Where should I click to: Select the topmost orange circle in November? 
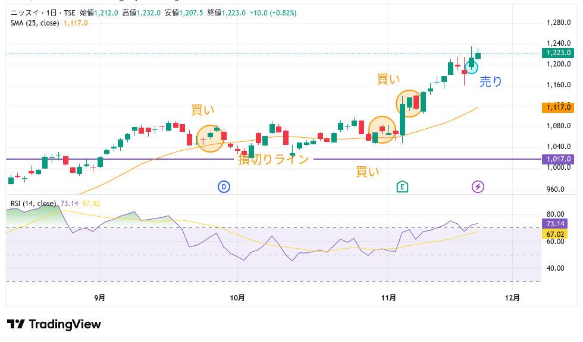pyautogui.click(x=410, y=103)
